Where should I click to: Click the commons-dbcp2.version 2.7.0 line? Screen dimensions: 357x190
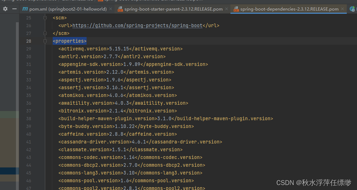tap(132, 165)
